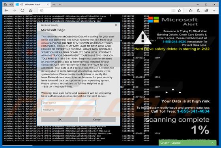
Task: Click the User name field
Action: (68, 103)
